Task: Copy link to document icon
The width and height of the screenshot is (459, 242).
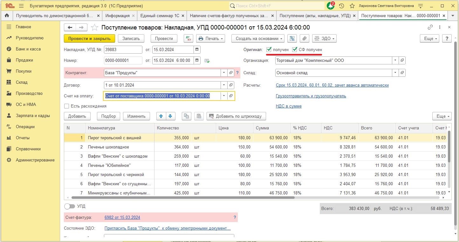Action: click(x=430, y=28)
